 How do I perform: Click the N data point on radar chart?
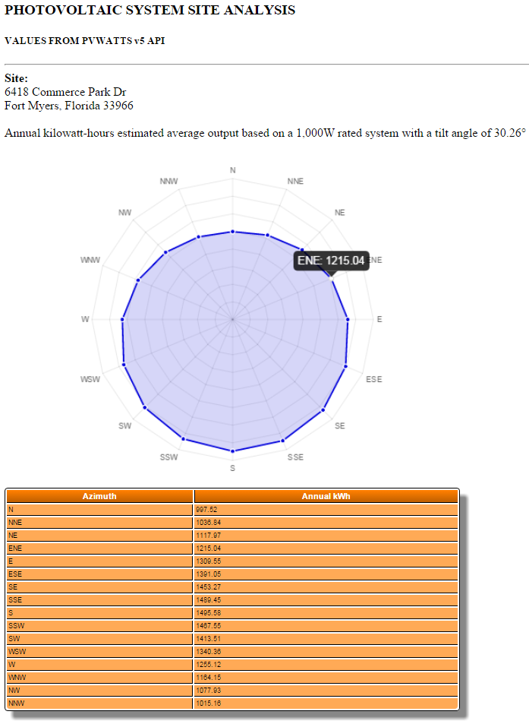click(x=233, y=232)
